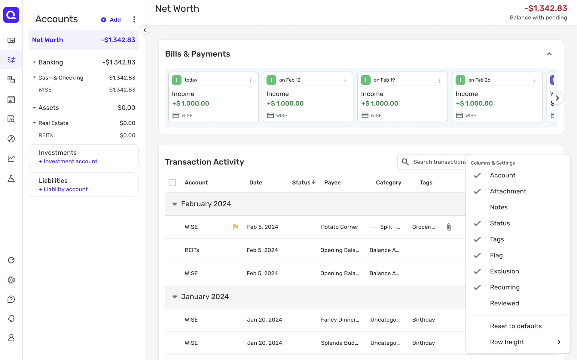Click the pie chart reports icon
Screen dimensions: 577x360
click(x=11, y=139)
